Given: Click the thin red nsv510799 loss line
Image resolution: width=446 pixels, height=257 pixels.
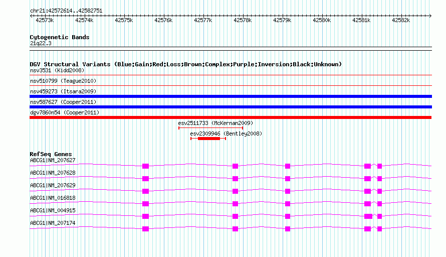Looking at the screenshot, I should (231, 86).
